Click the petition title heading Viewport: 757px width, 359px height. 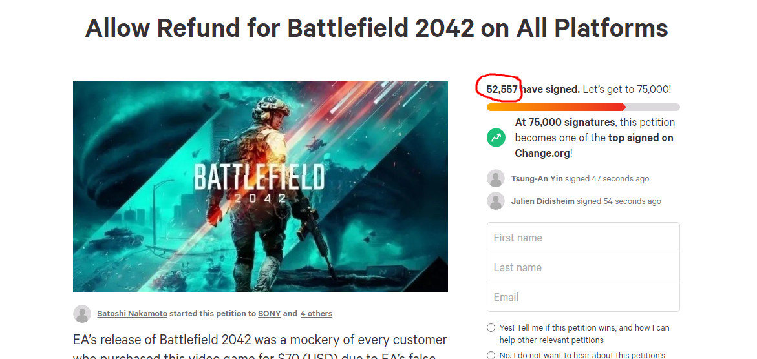coord(376,28)
